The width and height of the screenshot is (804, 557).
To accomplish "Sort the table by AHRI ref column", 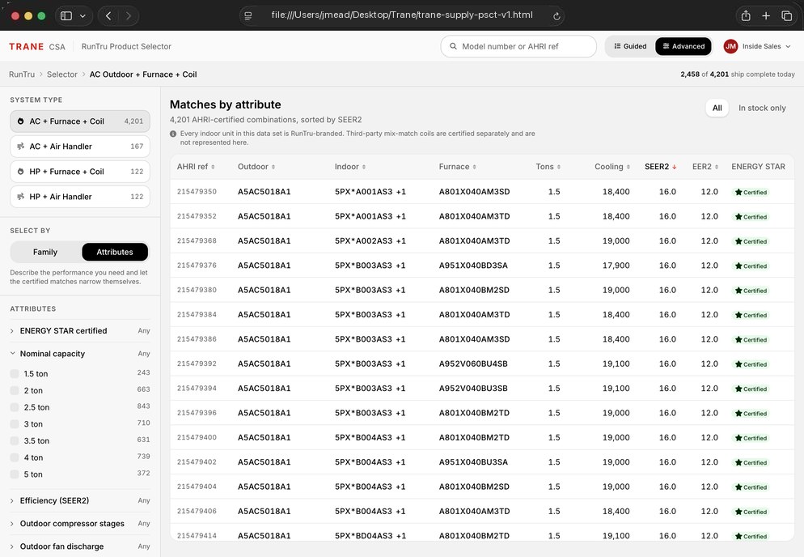I will pos(196,167).
